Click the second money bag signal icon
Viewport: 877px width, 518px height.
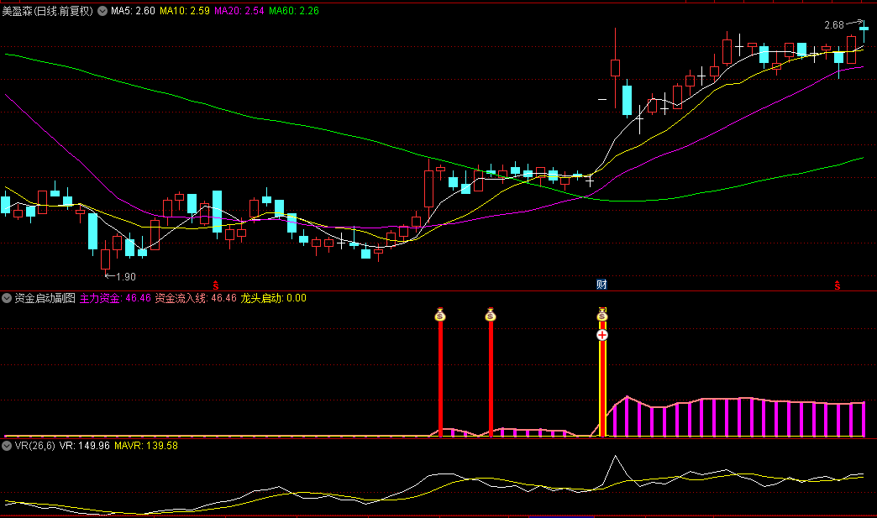(491, 315)
